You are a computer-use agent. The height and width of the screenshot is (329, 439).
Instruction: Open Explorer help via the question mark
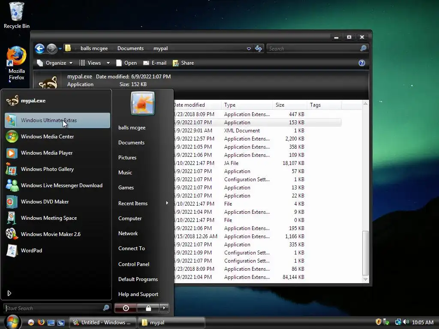[362, 63]
